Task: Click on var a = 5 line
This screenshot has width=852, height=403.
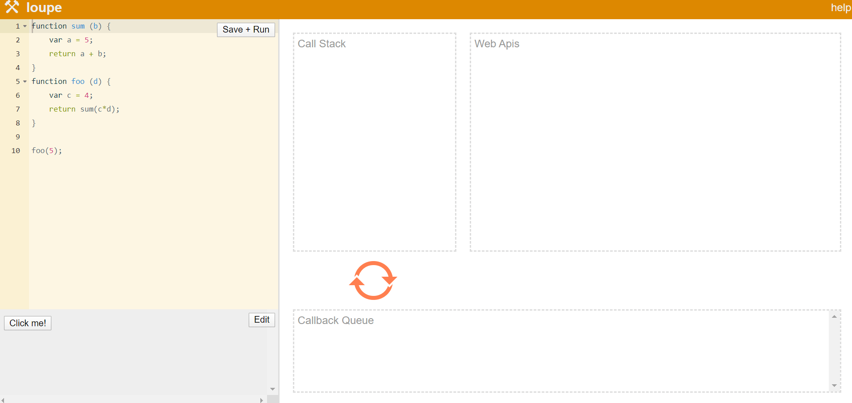Action: click(71, 40)
